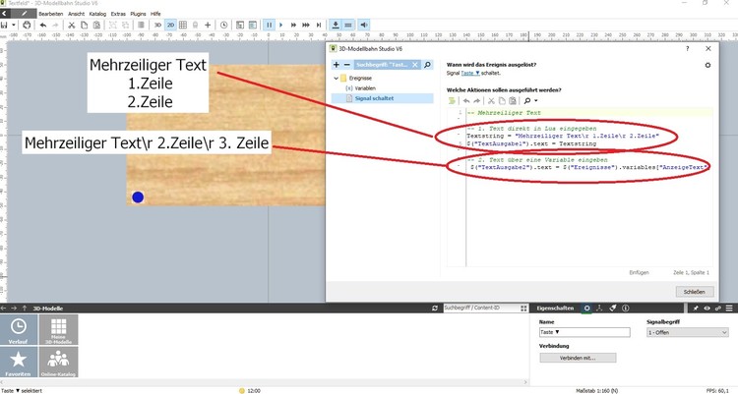The height and width of the screenshot is (394, 738).
Task: Add a new event with the plus icon
Action: coord(337,65)
